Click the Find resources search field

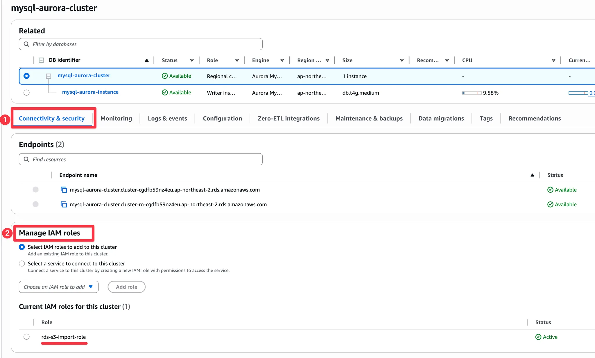[x=141, y=159]
